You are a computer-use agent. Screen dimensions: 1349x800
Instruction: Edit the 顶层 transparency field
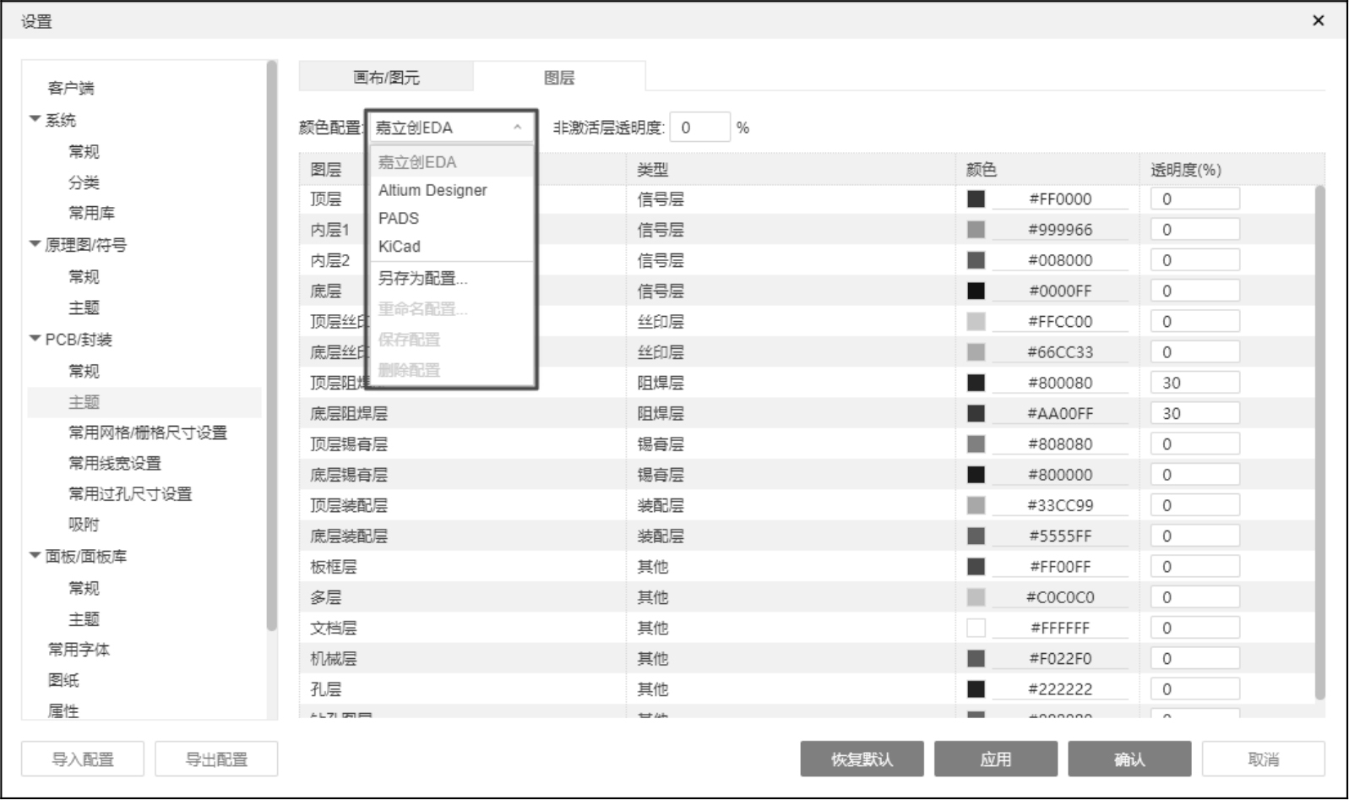[1195, 199]
